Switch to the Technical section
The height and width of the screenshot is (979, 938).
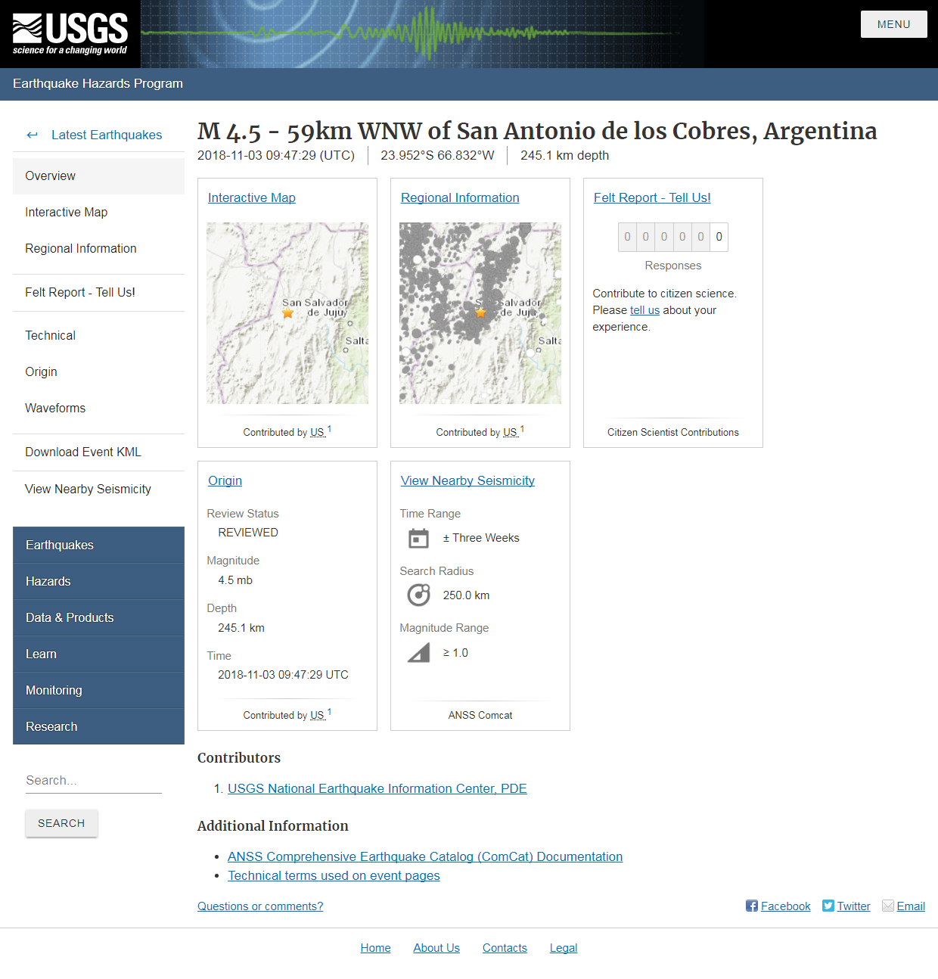(x=50, y=335)
